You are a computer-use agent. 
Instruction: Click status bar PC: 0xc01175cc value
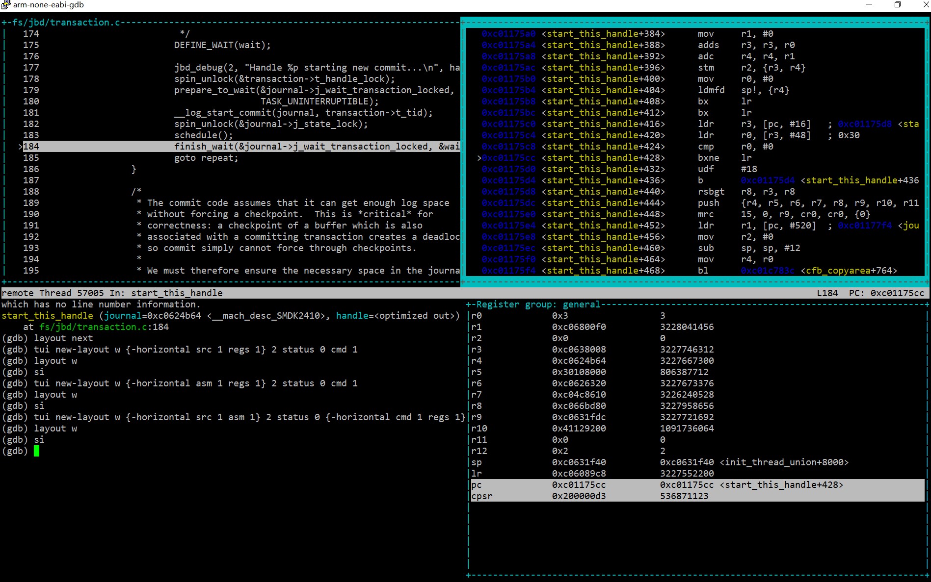click(886, 293)
